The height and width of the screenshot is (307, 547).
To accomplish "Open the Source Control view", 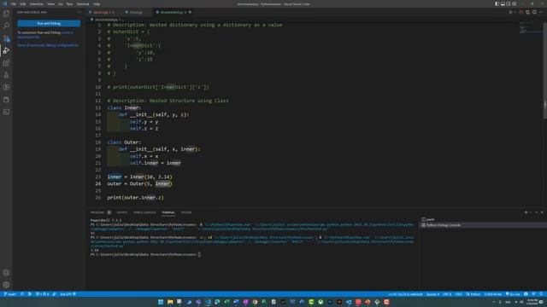I will pos(6,38).
